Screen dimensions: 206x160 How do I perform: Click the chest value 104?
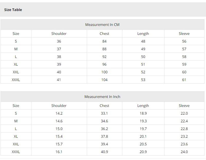[104, 80]
